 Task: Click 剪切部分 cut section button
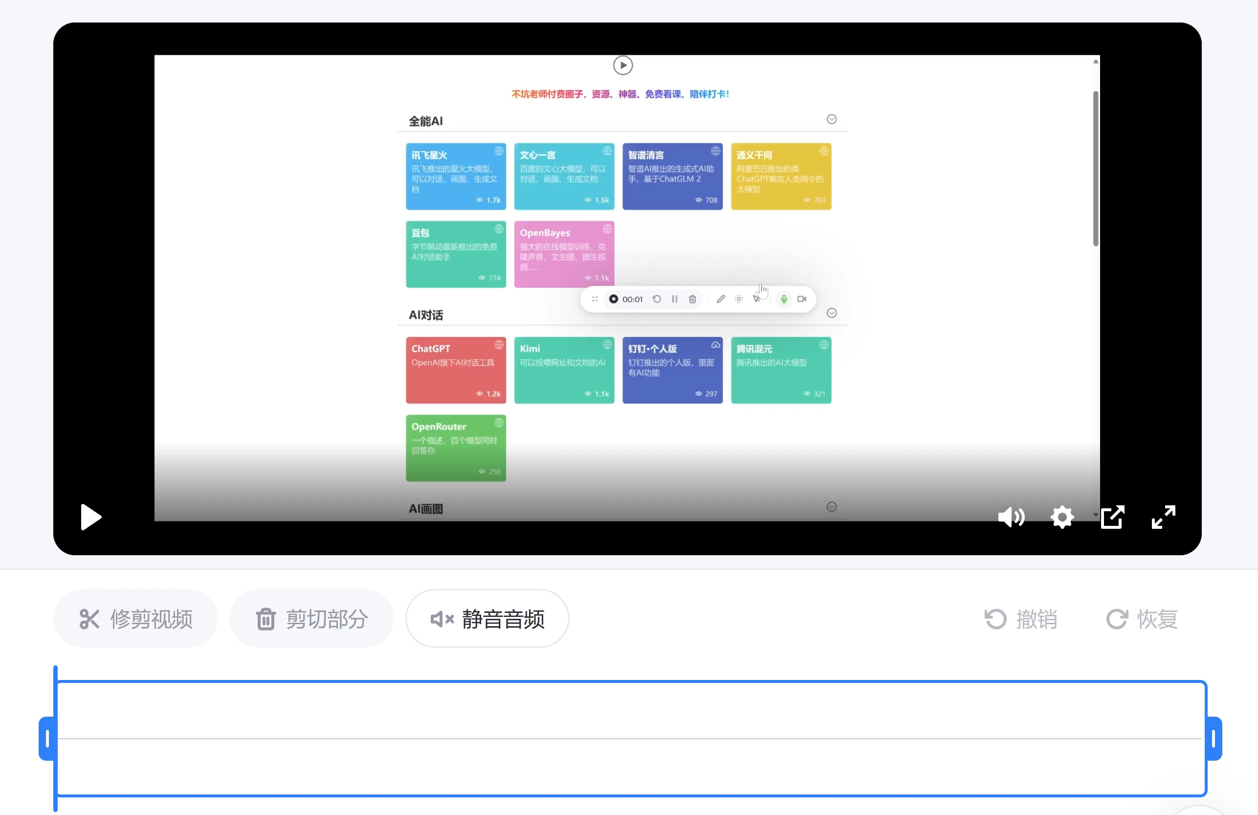311,618
